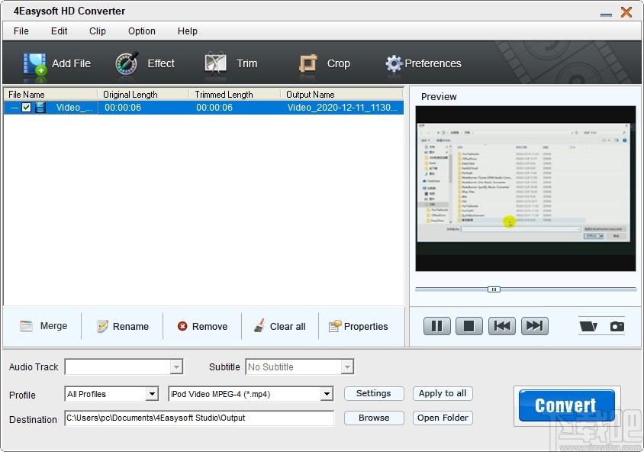The image size is (644, 452).
Task: Expand the iPod Video MPEG-4 format dropdown
Action: click(327, 393)
